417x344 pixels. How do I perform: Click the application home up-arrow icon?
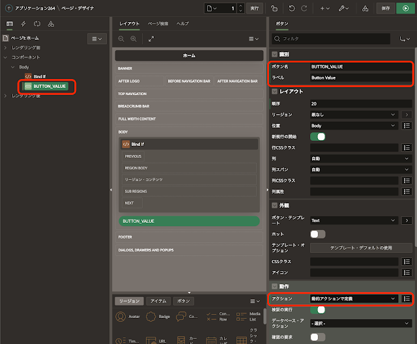8,8
